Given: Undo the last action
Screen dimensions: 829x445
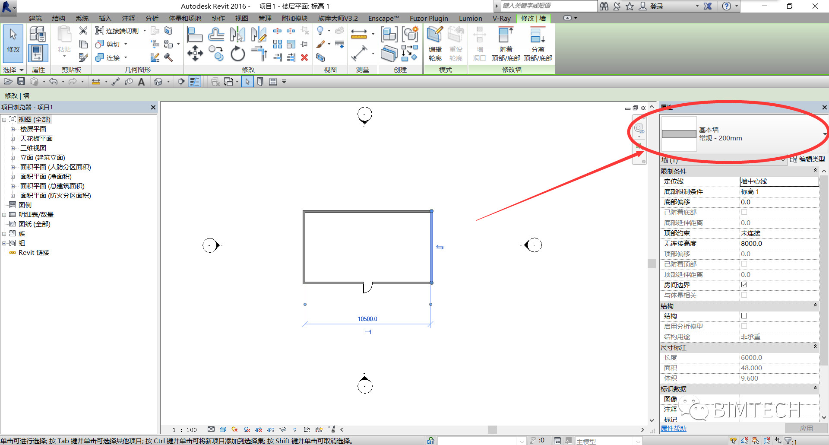Looking at the screenshot, I should click(54, 81).
